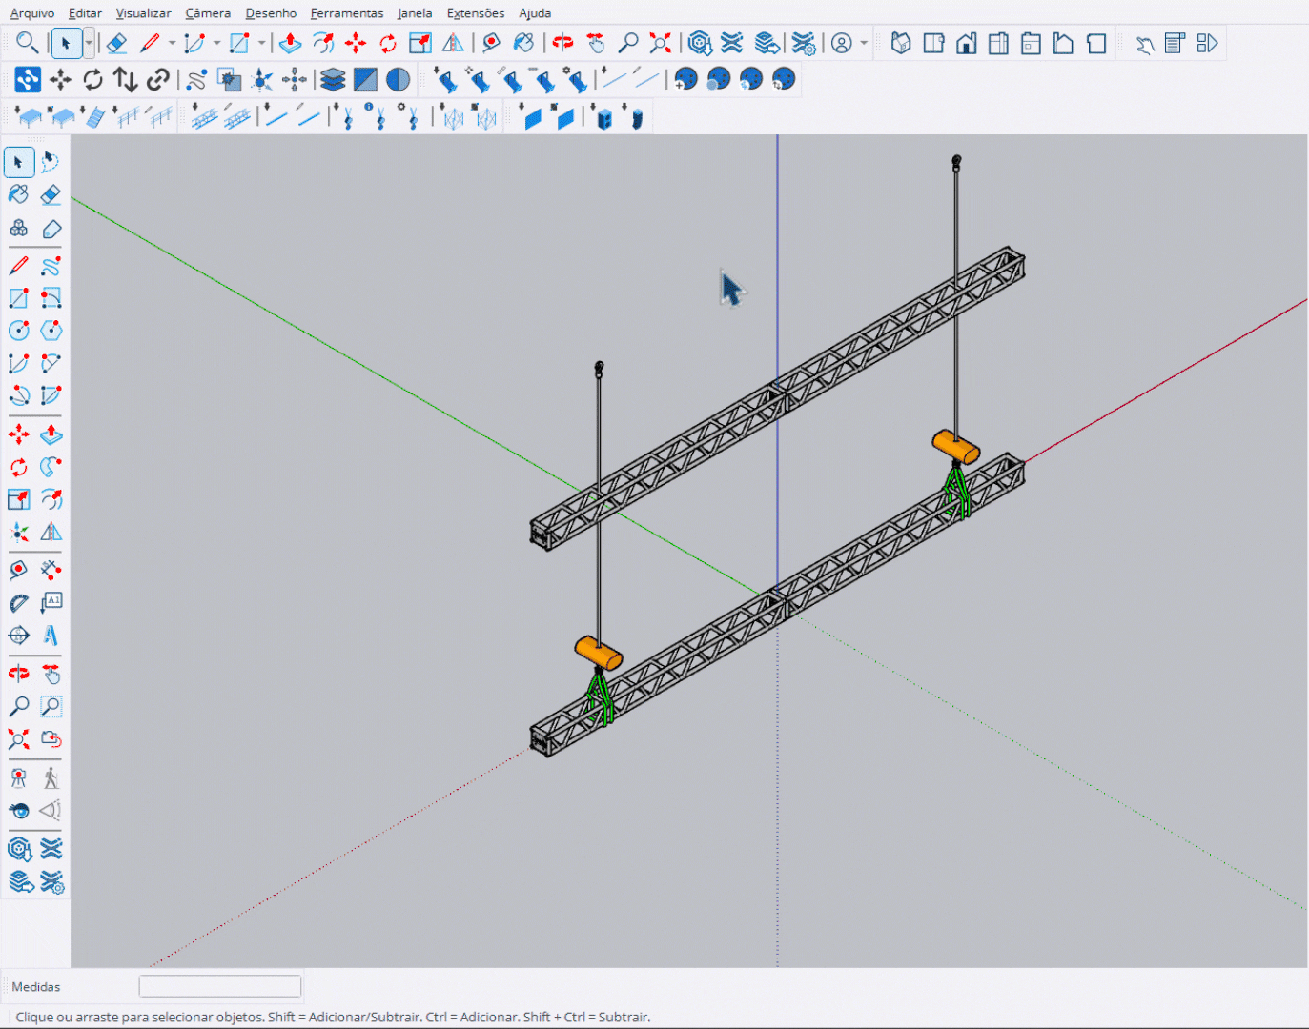Click the Walk tool icon
The height and width of the screenshot is (1029, 1309).
coord(51,778)
